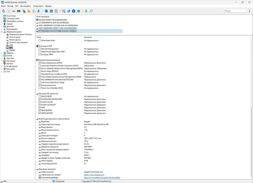The image size is (253, 183).
Task: Toggle the Write-Read-Verify checkbox
Action: 40,41
